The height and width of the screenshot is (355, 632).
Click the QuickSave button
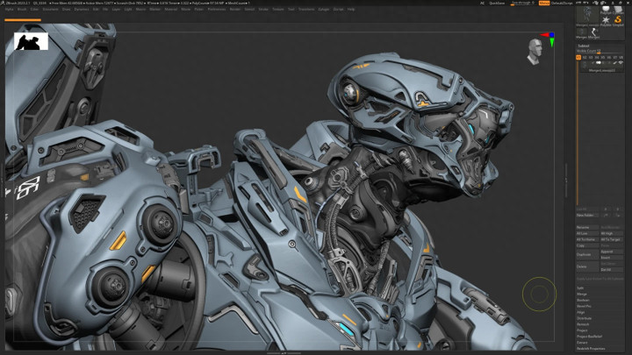(x=498, y=3)
